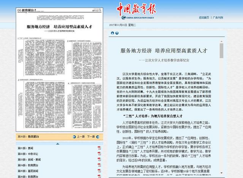Click the intro text block above the preview's headline

click(60, 18)
